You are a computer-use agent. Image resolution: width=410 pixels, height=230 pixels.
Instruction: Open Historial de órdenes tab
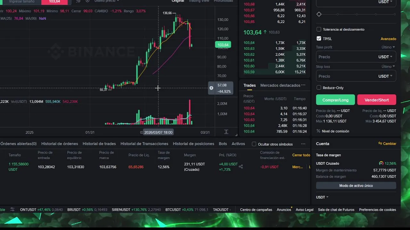click(x=60, y=144)
